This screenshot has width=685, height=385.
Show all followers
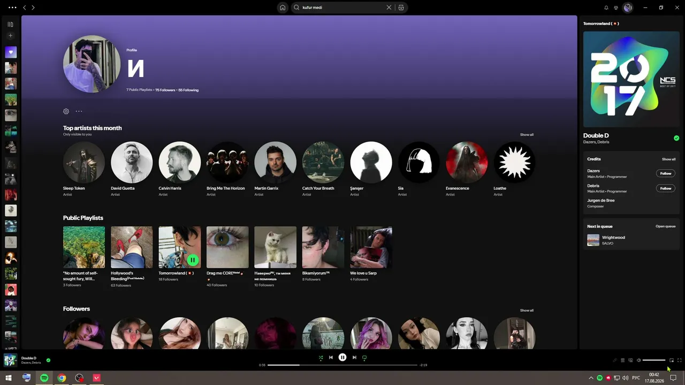[527, 310]
